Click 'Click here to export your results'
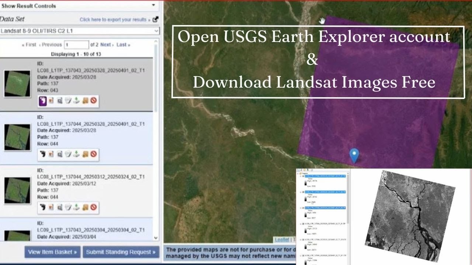 point(115,20)
